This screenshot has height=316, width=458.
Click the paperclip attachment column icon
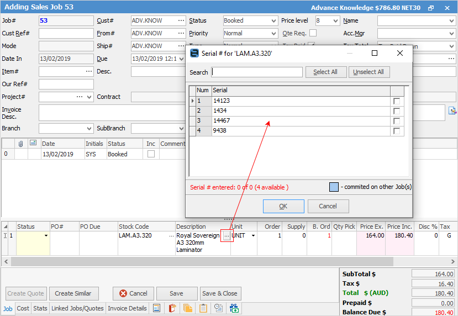[21, 144]
